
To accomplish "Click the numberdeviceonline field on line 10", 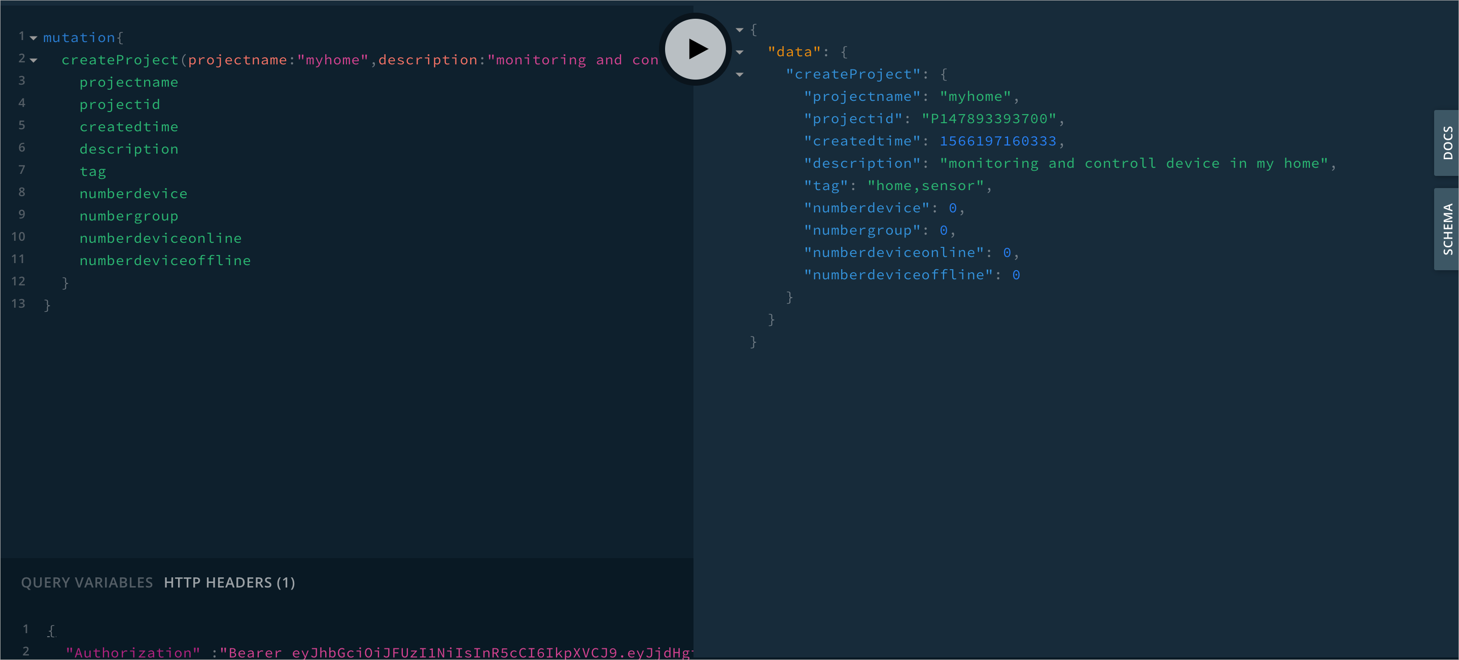I will click(x=160, y=238).
